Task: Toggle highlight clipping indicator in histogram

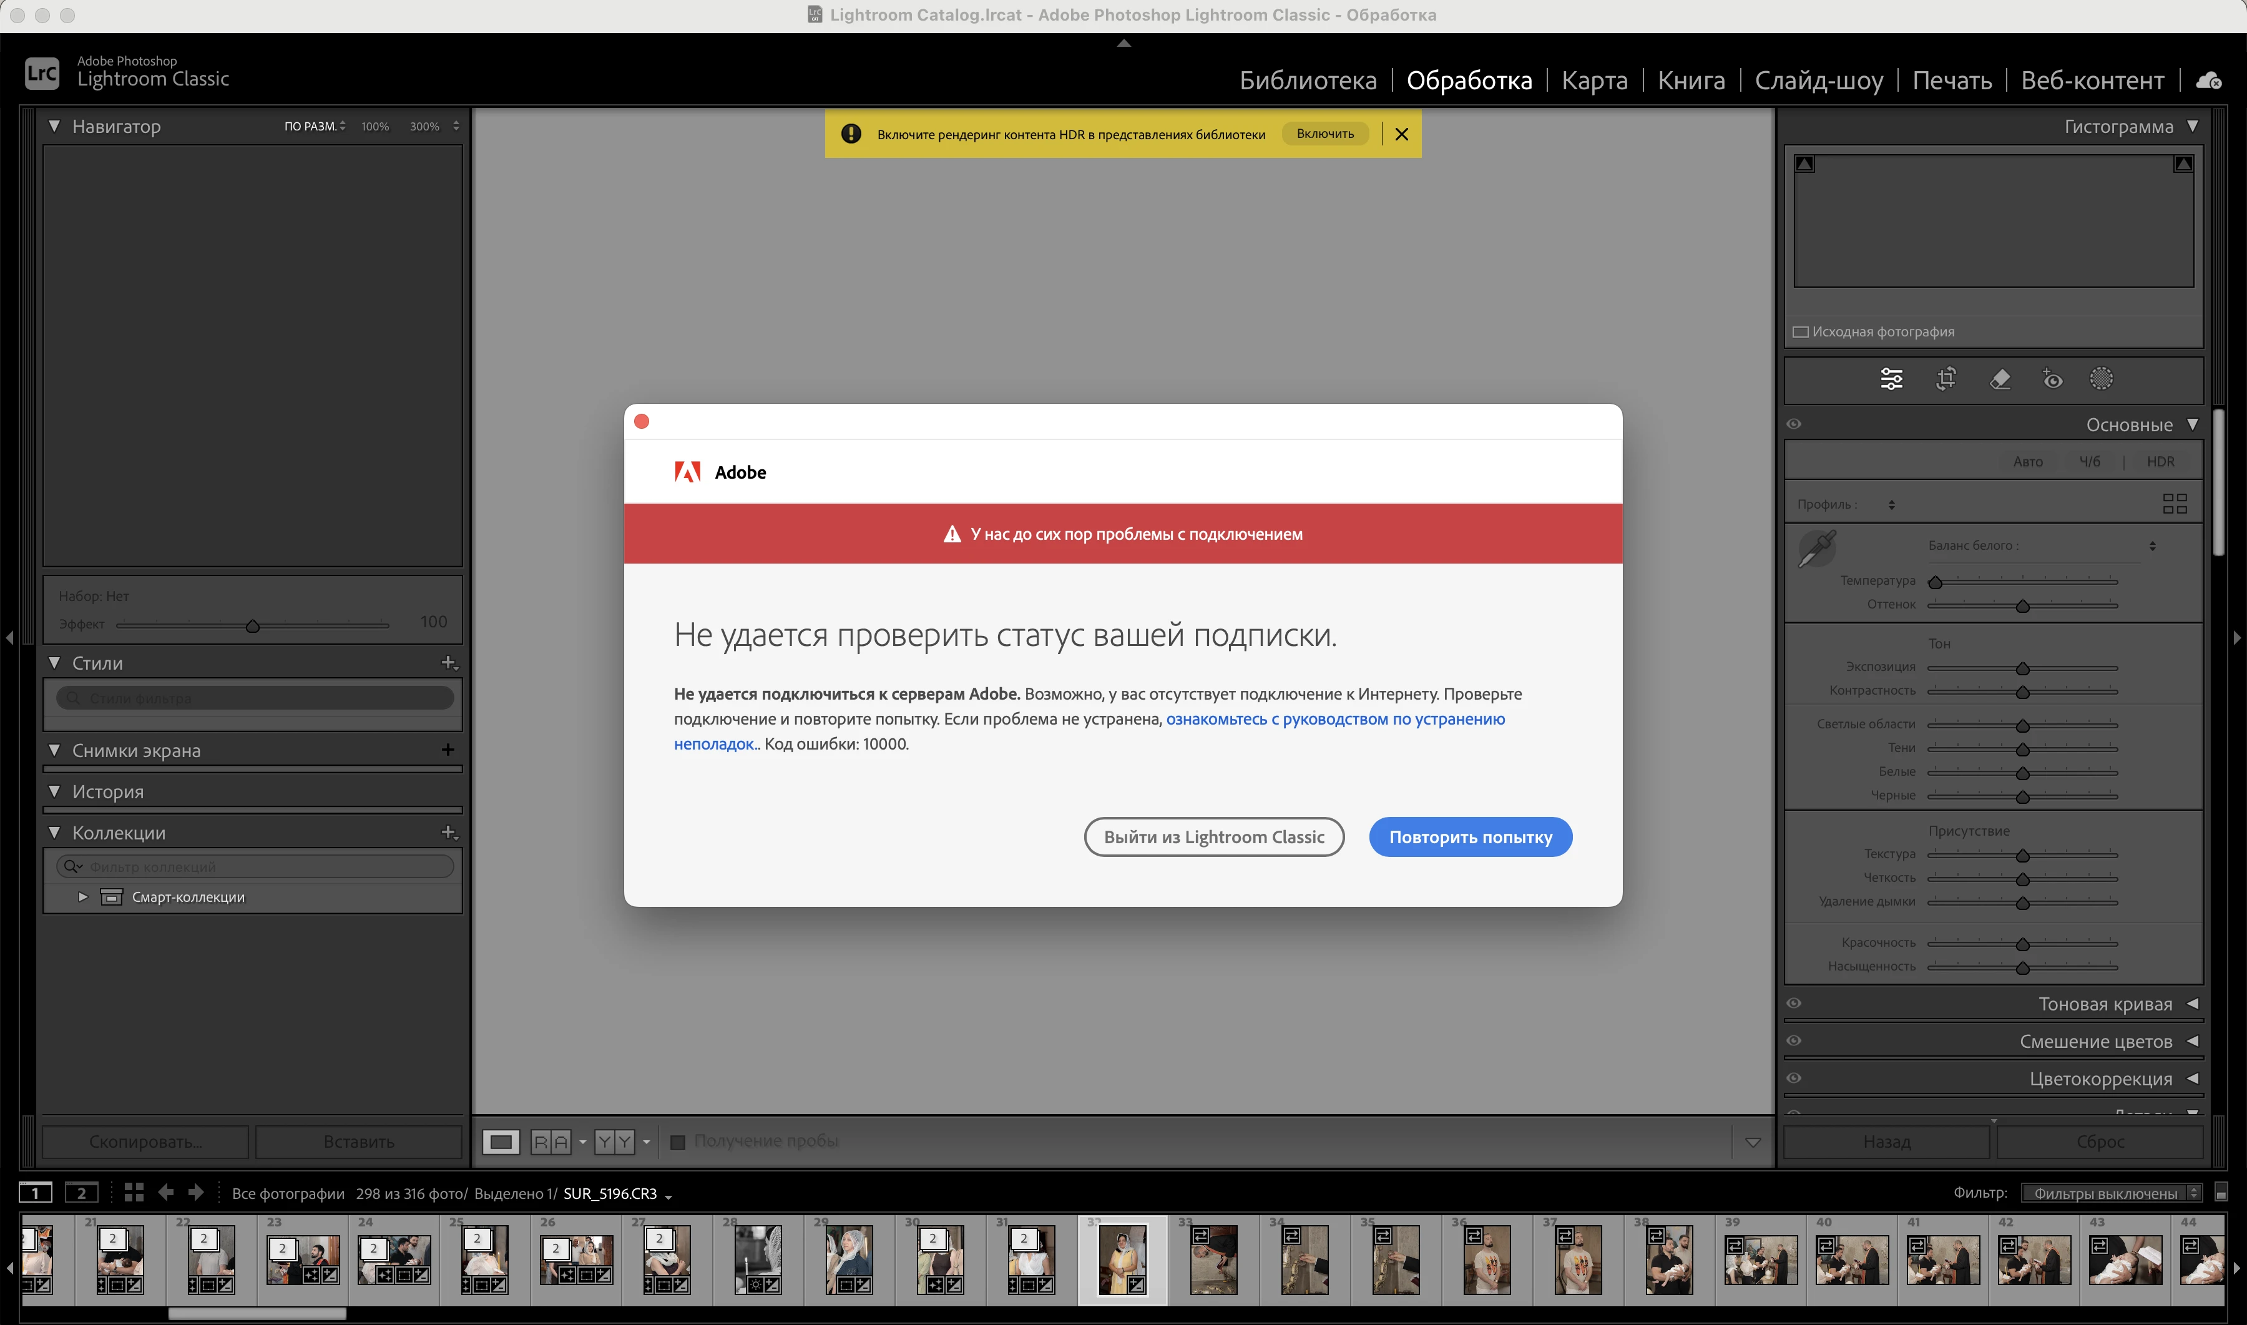Action: coord(2183,164)
